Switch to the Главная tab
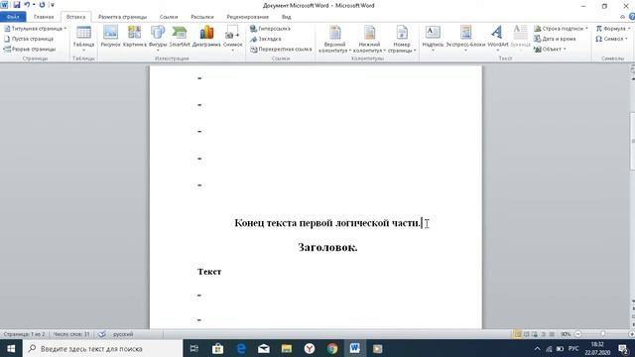 44,17
